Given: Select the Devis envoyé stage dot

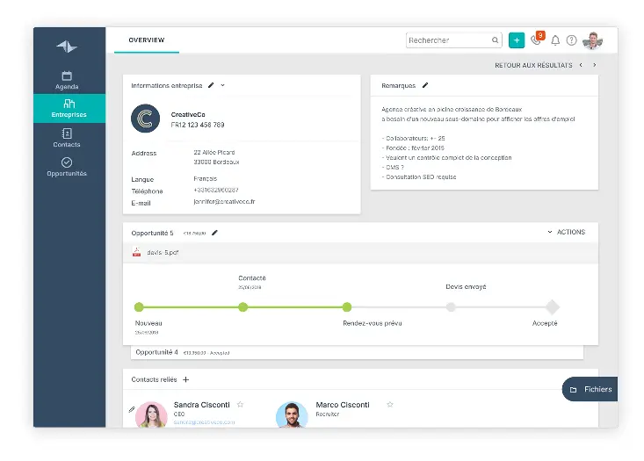Looking at the screenshot, I should [x=451, y=306].
